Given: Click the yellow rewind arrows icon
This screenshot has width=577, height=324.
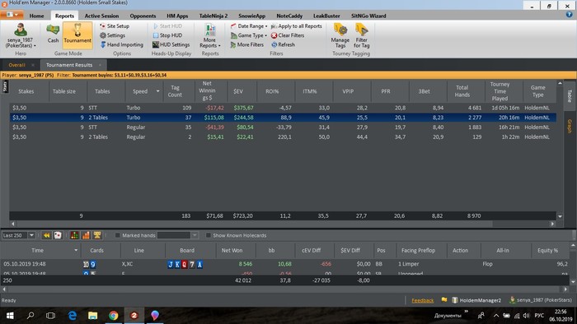Looking at the screenshot, I should click(46, 235).
